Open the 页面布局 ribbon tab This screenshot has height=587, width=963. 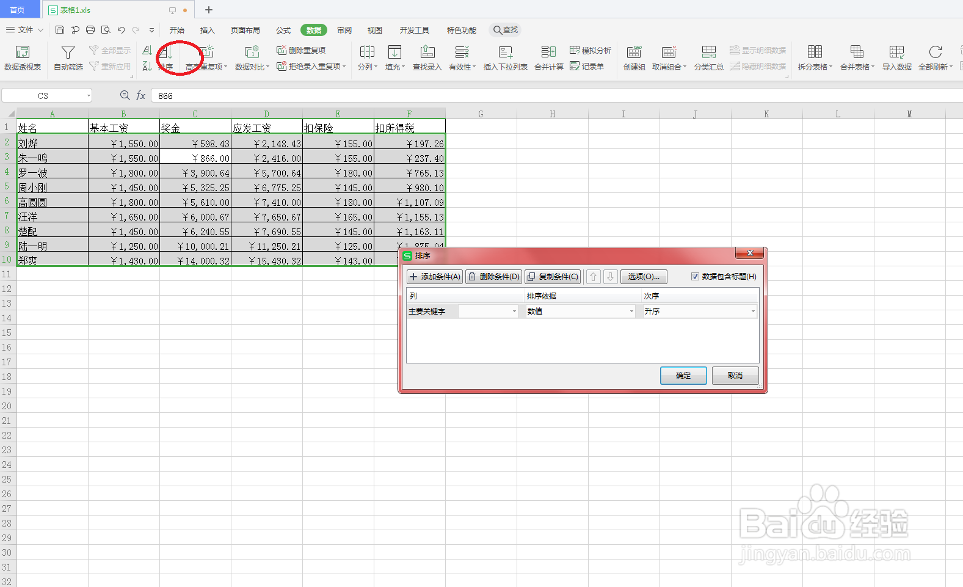pyautogui.click(x=245, y=30)
